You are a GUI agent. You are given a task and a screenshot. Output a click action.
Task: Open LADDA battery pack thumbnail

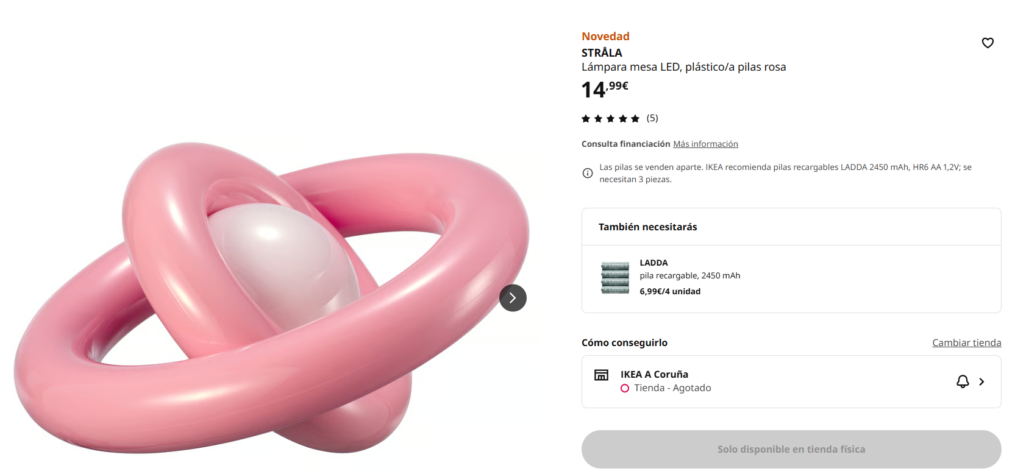point(615,278)
